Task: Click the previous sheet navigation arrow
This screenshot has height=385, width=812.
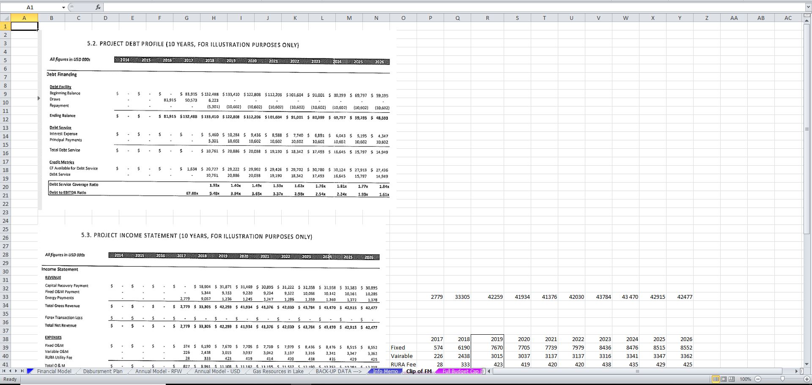Action: point(10,371)
